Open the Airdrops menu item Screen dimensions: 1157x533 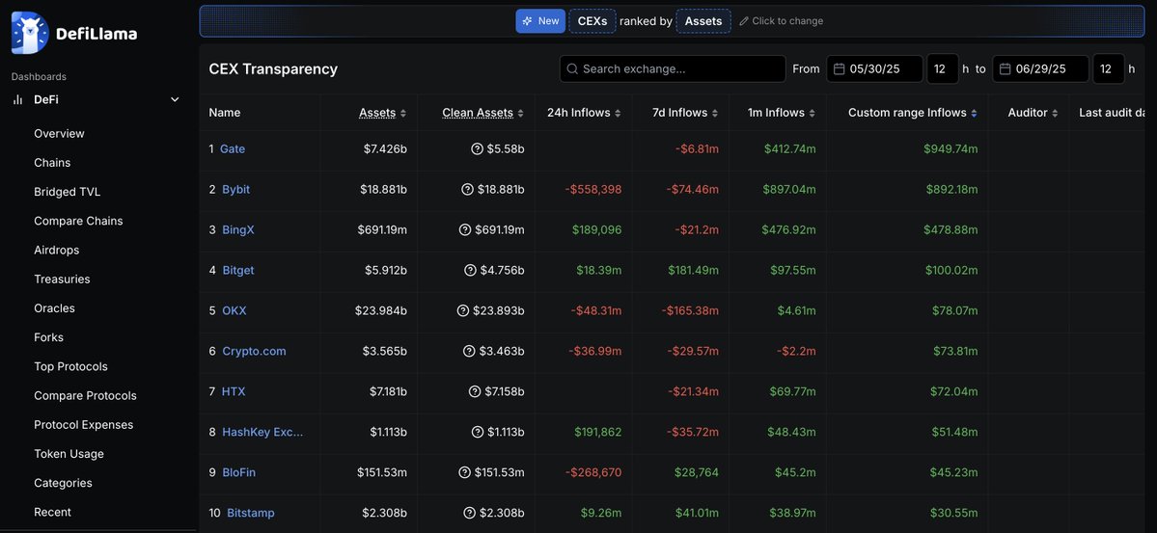(x=56, y=250)
